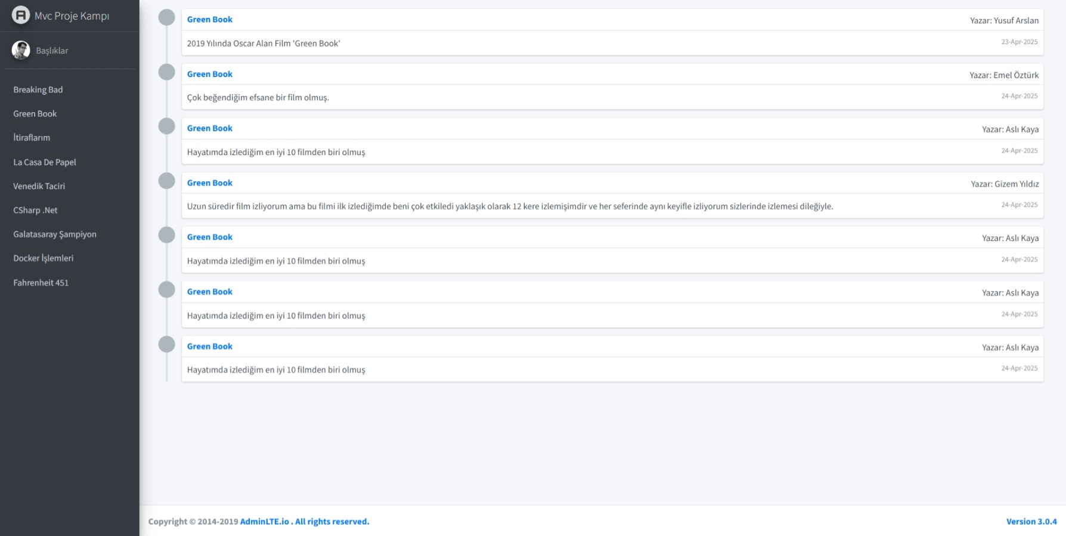The height and width of the screenshot is (536, 1066).
Task: Open the CSharp .Net sidebar item
Action: click(35, 210)
